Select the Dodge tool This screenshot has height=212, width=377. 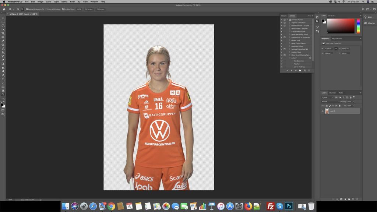pyautogui.click(x=3, y=71)
